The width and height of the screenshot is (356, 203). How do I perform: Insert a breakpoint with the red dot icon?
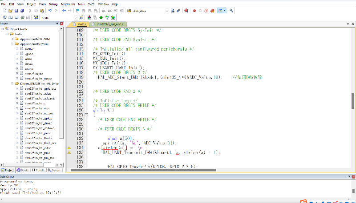pyautogui.click(x=194, y=10)
